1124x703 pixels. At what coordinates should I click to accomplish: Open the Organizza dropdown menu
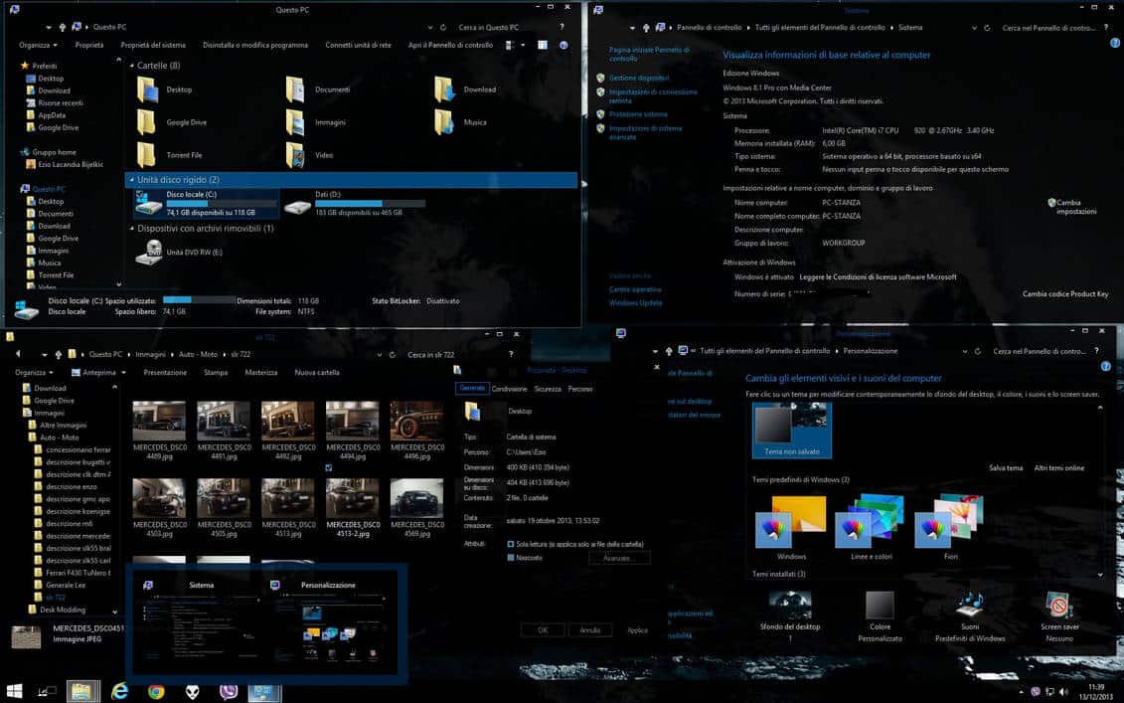[38, 44]
